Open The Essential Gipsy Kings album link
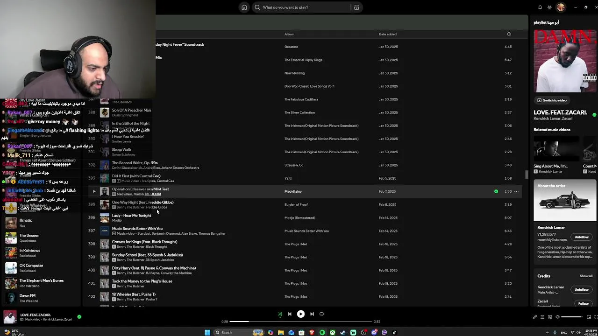Viewport: 598px width, 336px height. tap(303, 60)
